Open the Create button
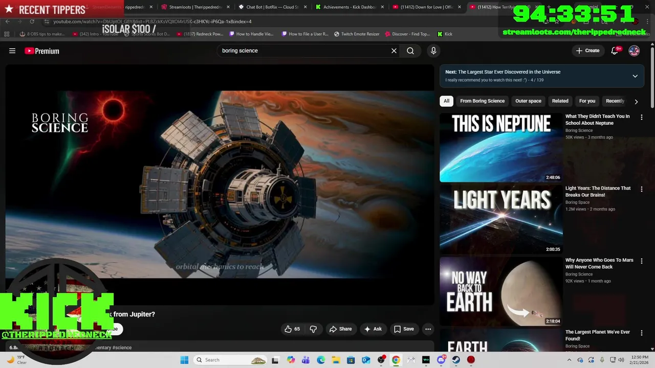This screenshot has height=368, width=655. point(587,51)
